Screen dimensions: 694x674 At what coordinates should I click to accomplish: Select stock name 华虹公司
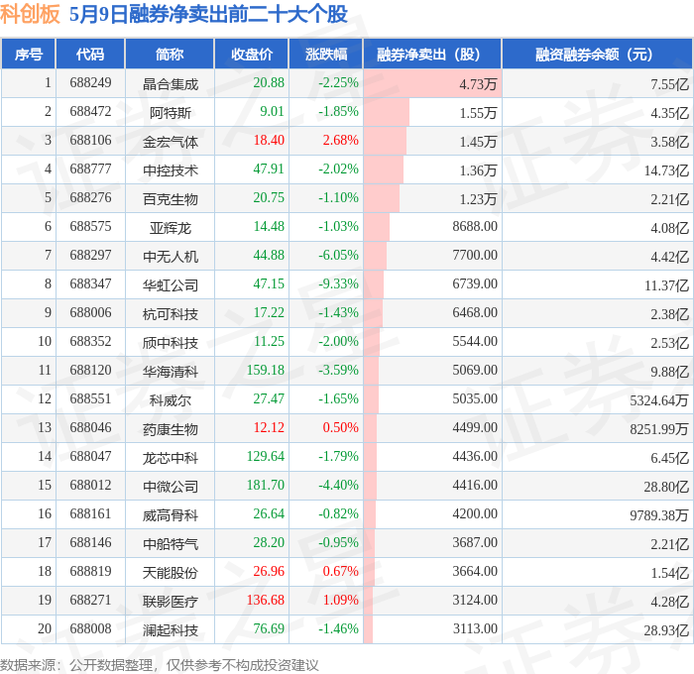click(x=170, y=285)
